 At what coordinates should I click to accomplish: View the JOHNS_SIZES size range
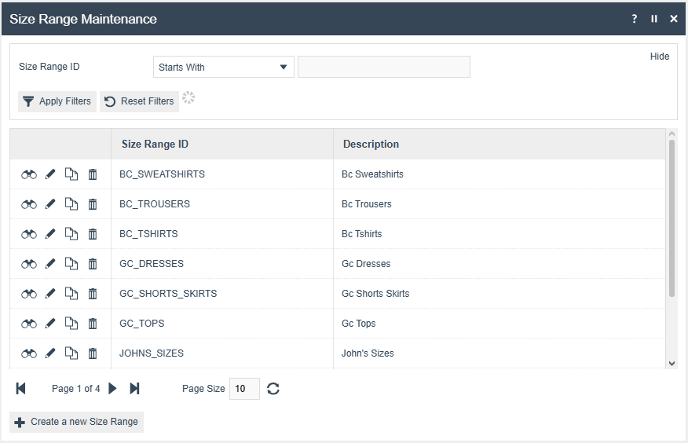pos(29,353)
